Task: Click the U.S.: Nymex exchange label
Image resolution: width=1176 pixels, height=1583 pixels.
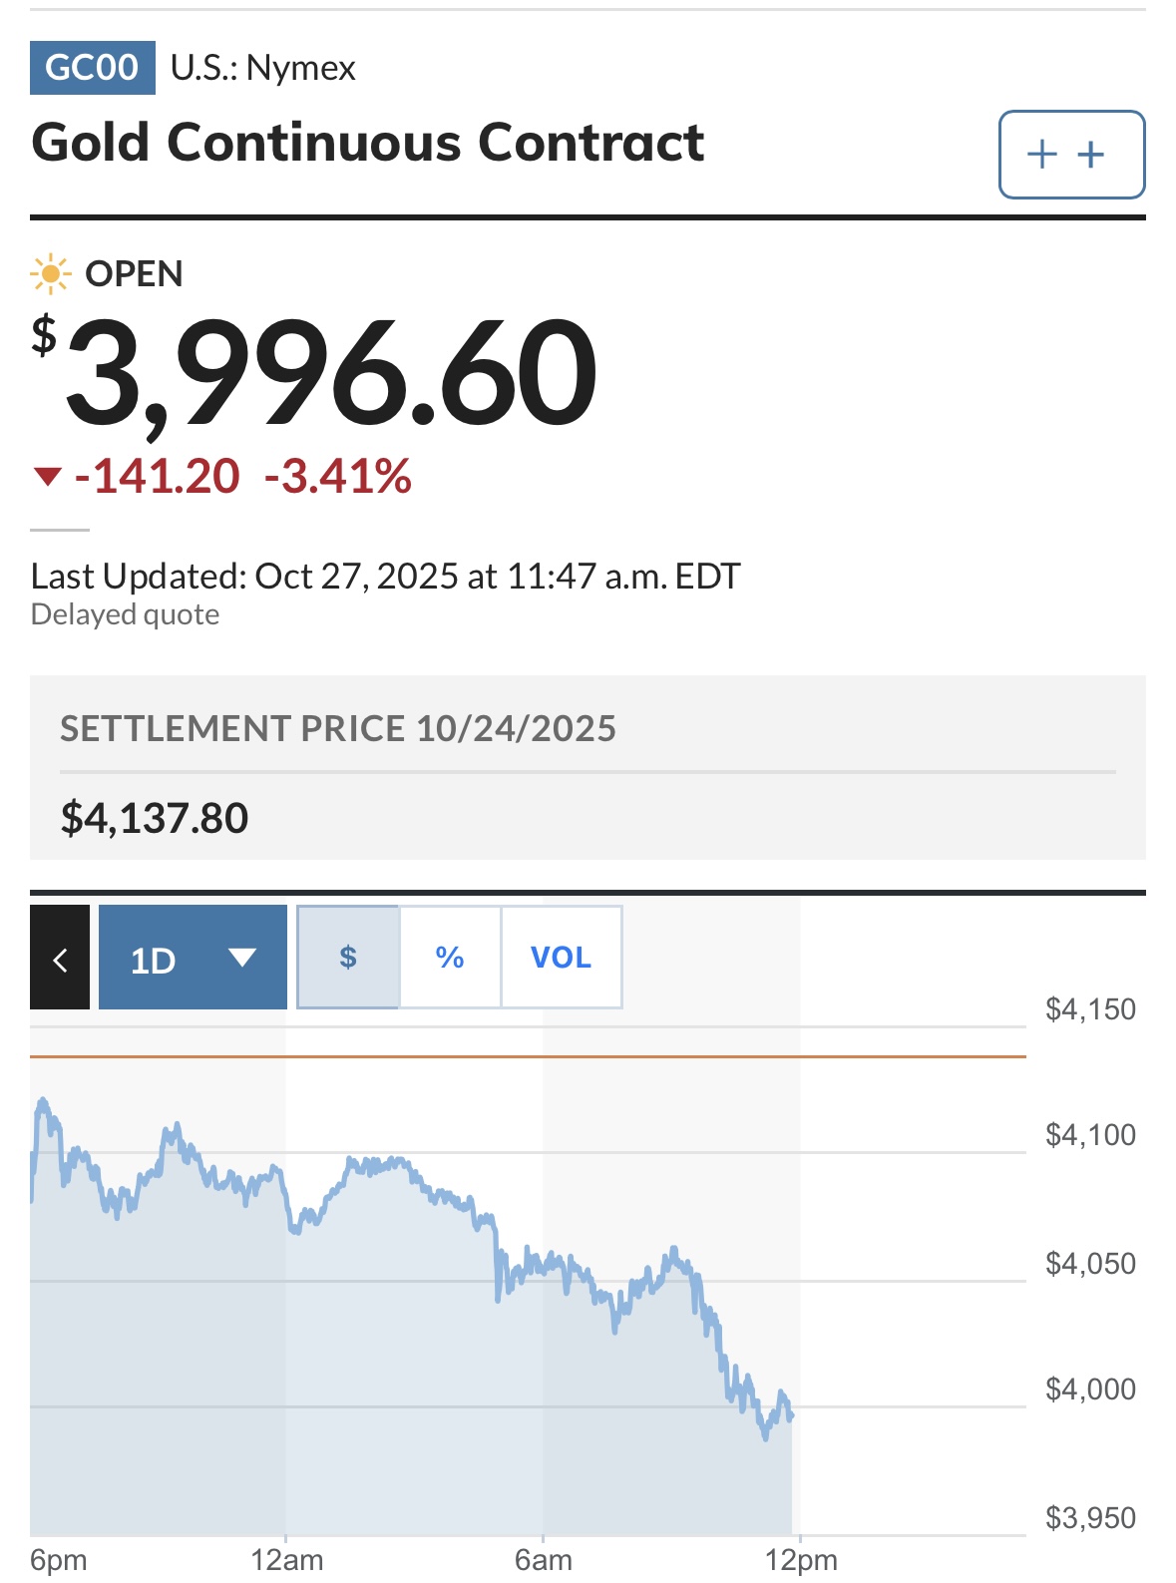Action: [x=262, y=68]
